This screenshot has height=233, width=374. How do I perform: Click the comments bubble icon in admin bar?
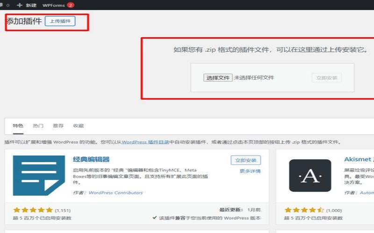(x=1, y=5)
